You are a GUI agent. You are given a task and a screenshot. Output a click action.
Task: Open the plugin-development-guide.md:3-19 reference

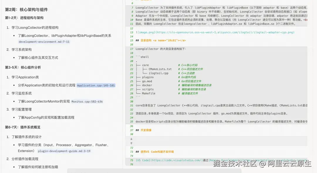(64, 151)
